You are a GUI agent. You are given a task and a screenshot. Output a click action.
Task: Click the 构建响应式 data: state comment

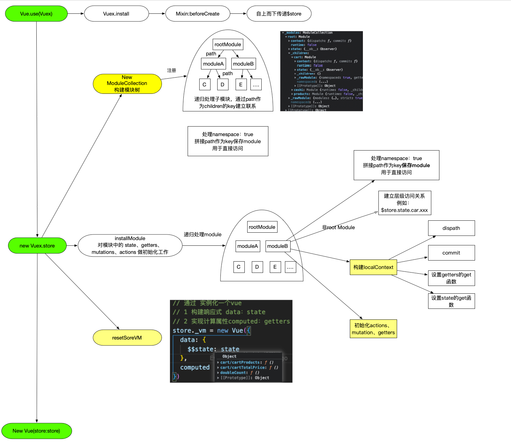click(219, 312)
